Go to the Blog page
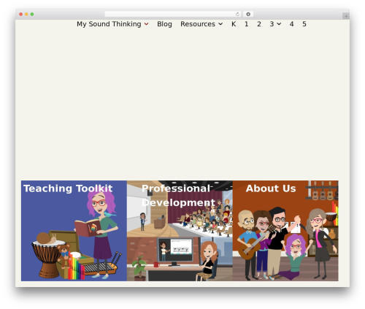Viewport: 365px width, 309px height. pos(164,24)
